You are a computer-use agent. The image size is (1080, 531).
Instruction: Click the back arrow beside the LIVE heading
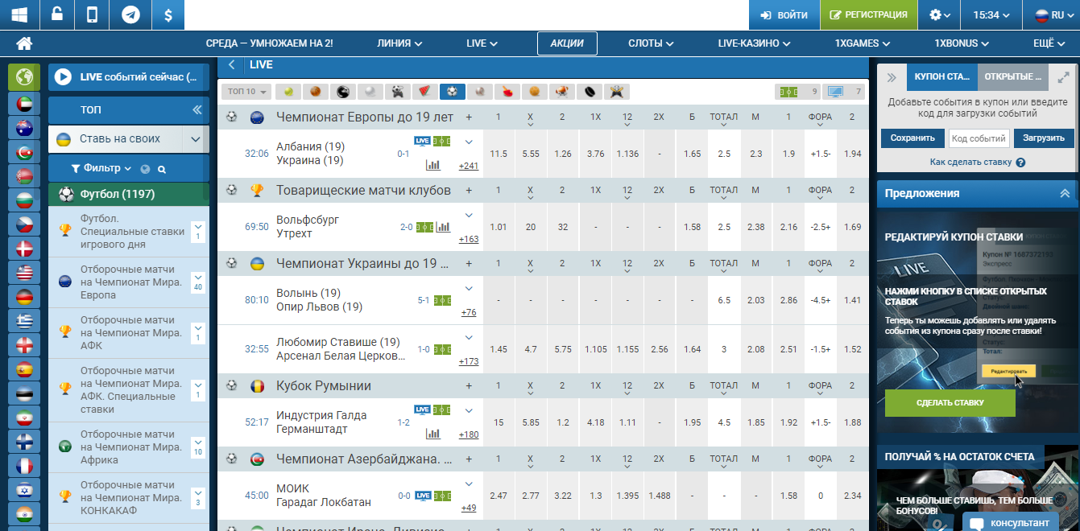(232, 64)
